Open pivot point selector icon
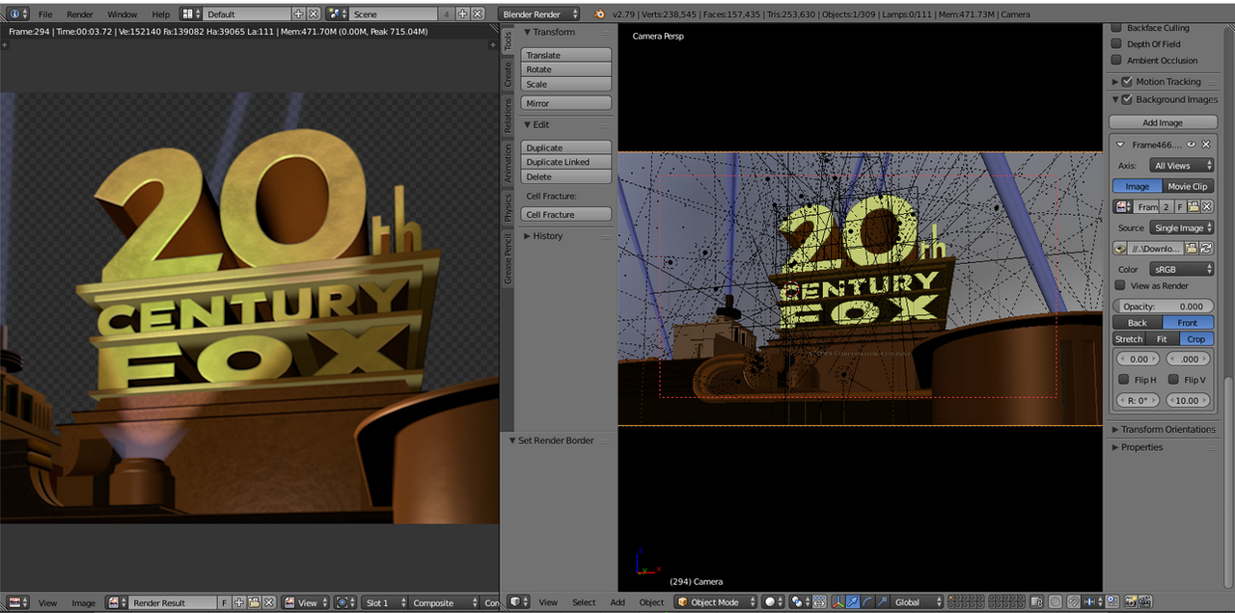Viewport: 1235px width, 613px height. 800,602
